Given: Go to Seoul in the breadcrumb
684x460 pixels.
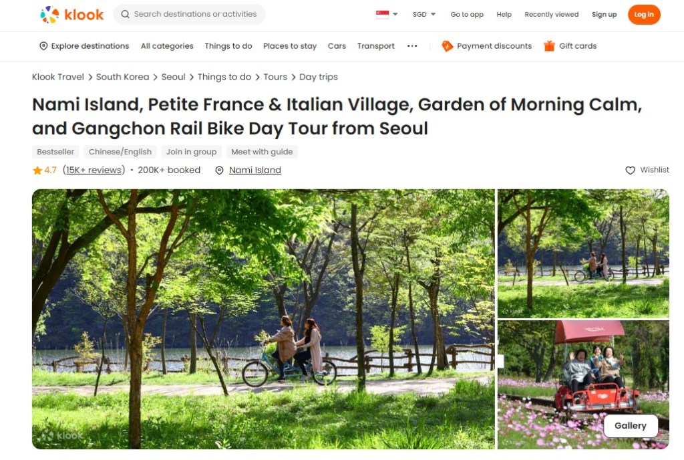Looking at the screenshot, I should [x=173, y=77].
